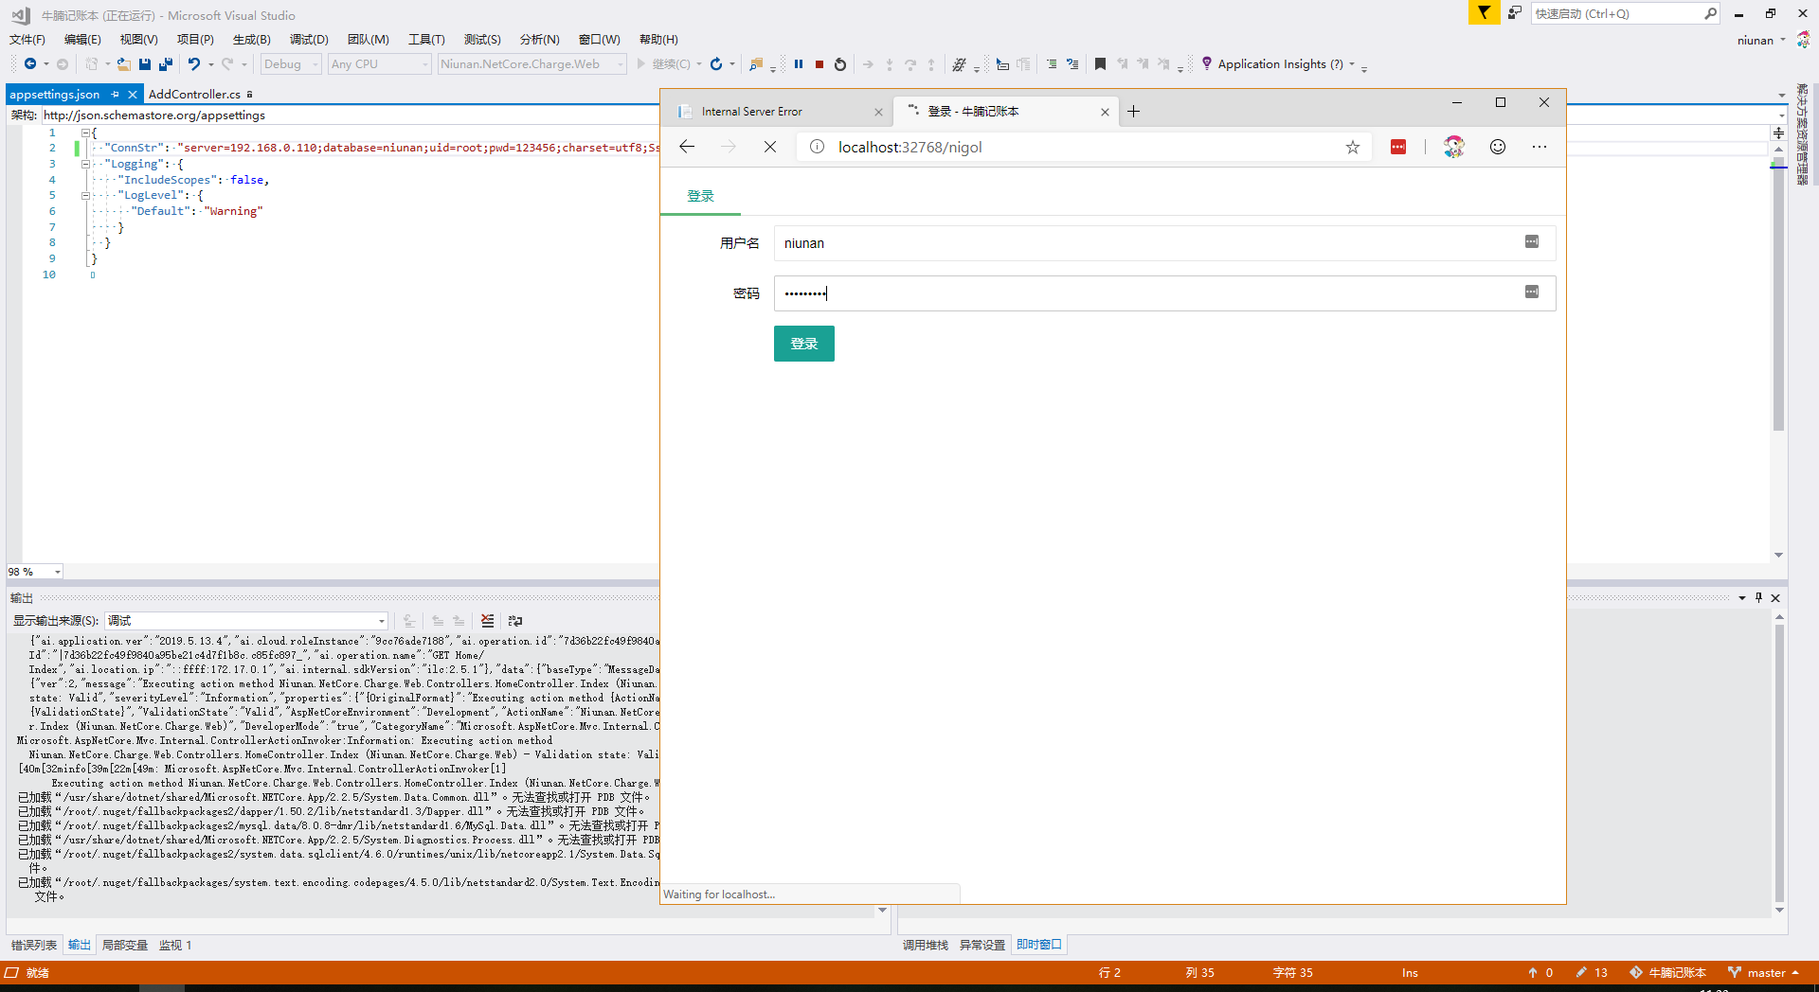Image resolution: width=1819 pixels, height=992 pixels.
Task: Expand the Application Insights dropdown arrow
Action: (1352, 64)
